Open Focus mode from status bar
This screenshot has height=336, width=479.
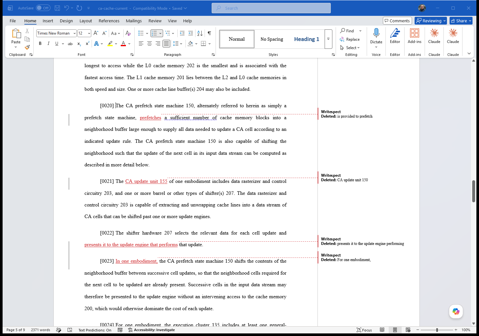(x=364, y=330)
